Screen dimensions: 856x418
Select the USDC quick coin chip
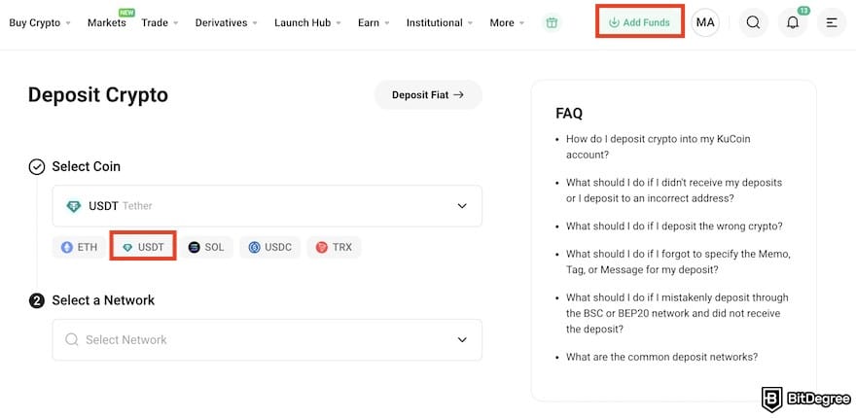(270, 247)
